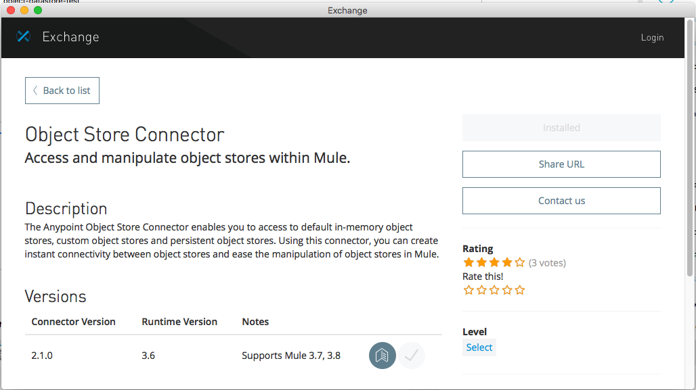Viewport: 696px width, 390px height.
Task: Click the checkmark icon in the 2.1.0 row
Action: click(411, 356)
